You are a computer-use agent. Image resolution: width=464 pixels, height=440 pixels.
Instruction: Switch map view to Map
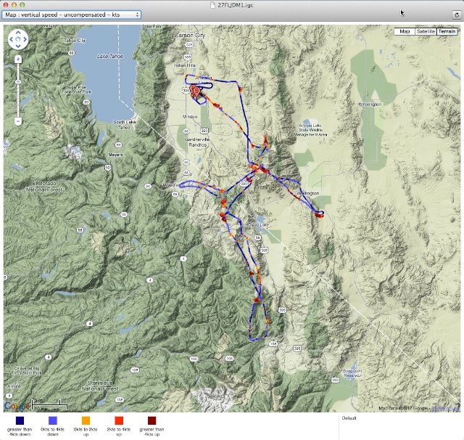coord(405,31)
